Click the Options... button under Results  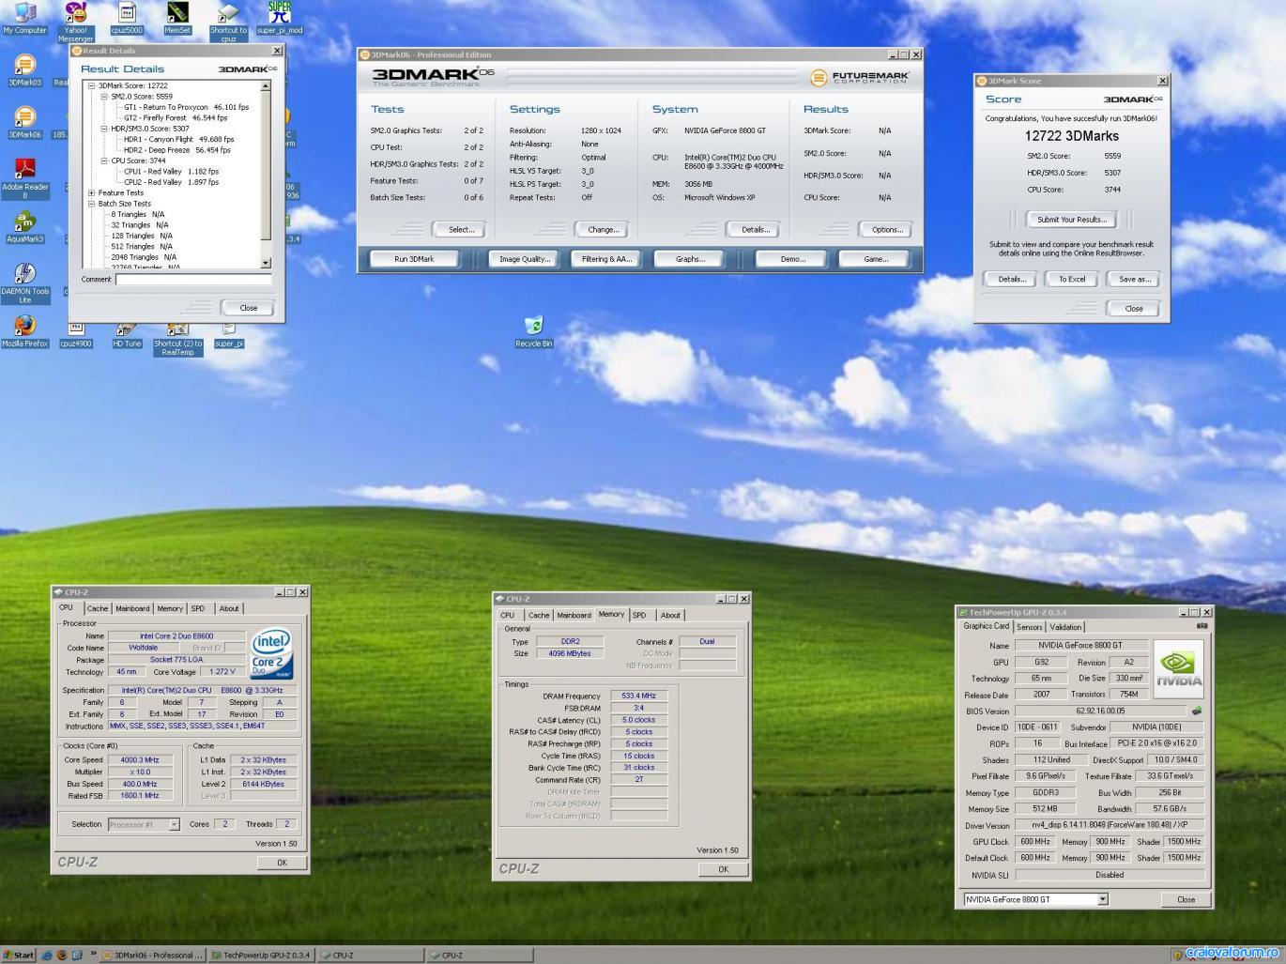[886, 229]
